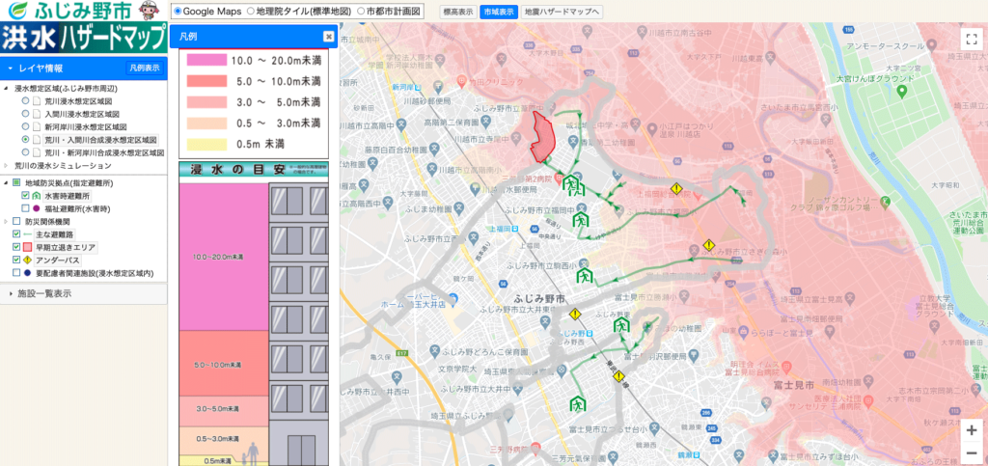The image size is (988, 466).
Task: Click the green park pin at 大宮けんぽグラウンド
Action: 901,91
